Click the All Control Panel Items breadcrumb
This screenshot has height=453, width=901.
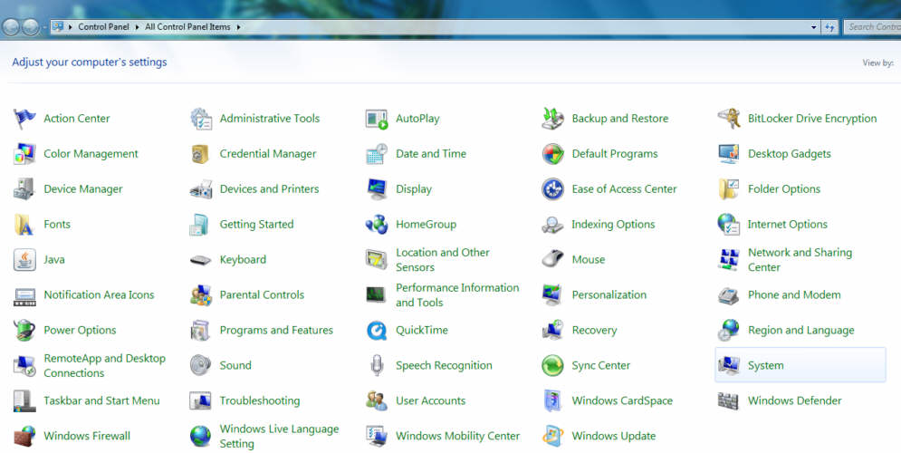[188, 27]
